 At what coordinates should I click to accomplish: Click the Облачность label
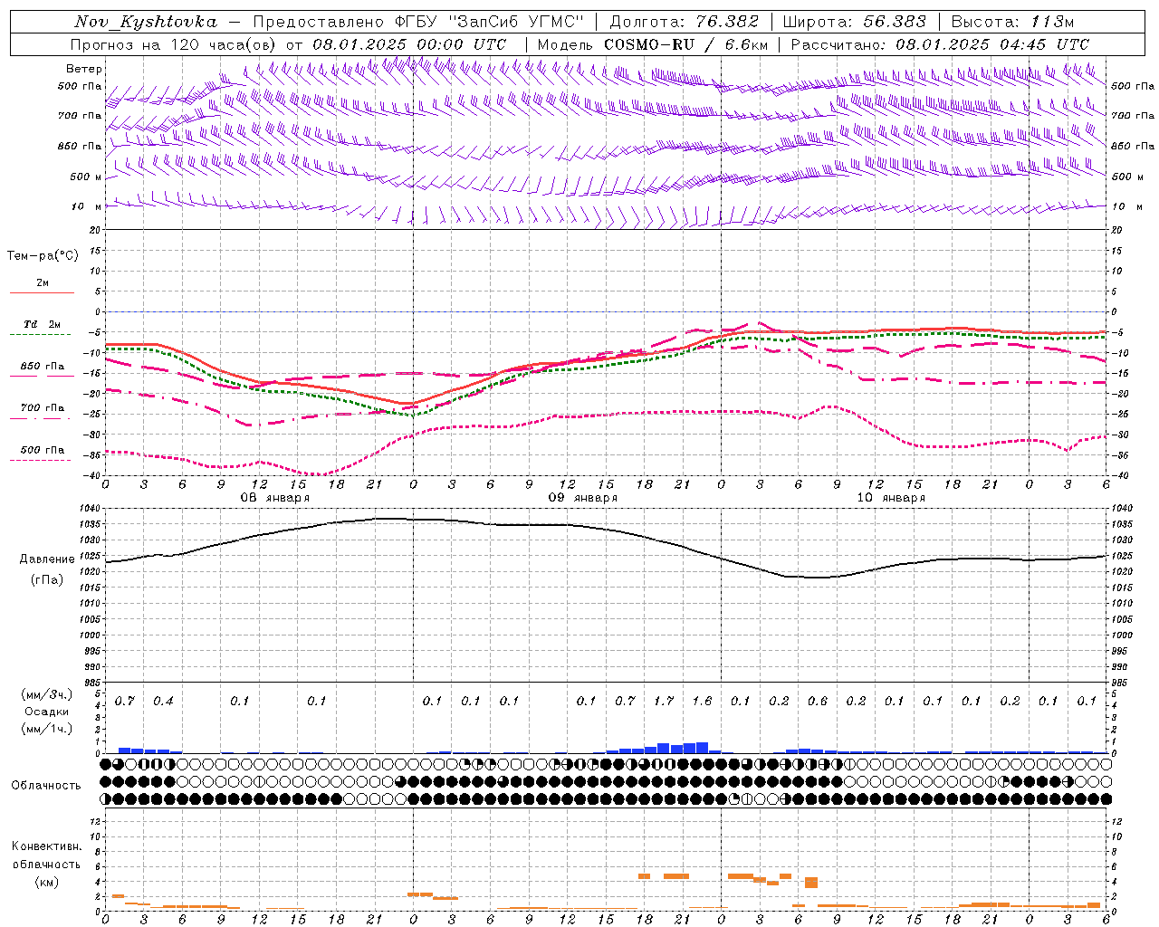point(46,785)
